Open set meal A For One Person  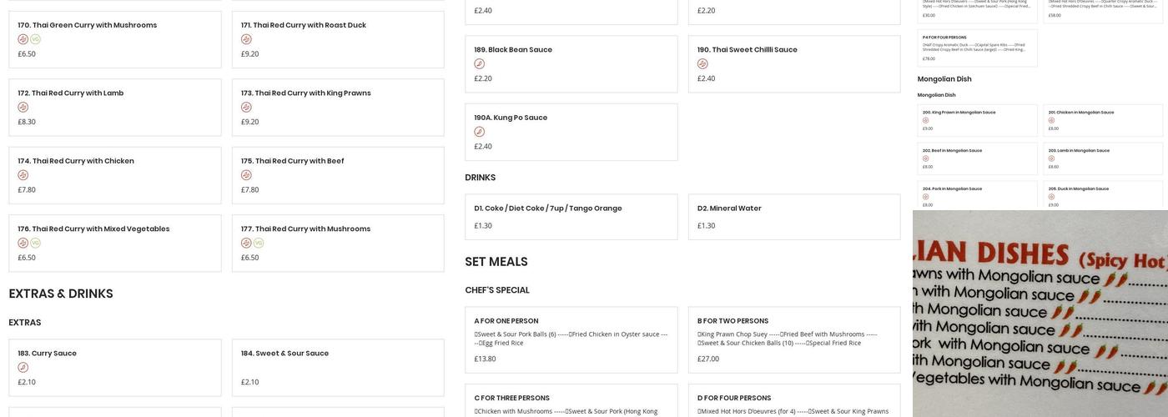pos(571,339)
